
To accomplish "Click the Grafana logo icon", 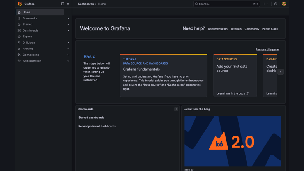I will click(20, 4).
